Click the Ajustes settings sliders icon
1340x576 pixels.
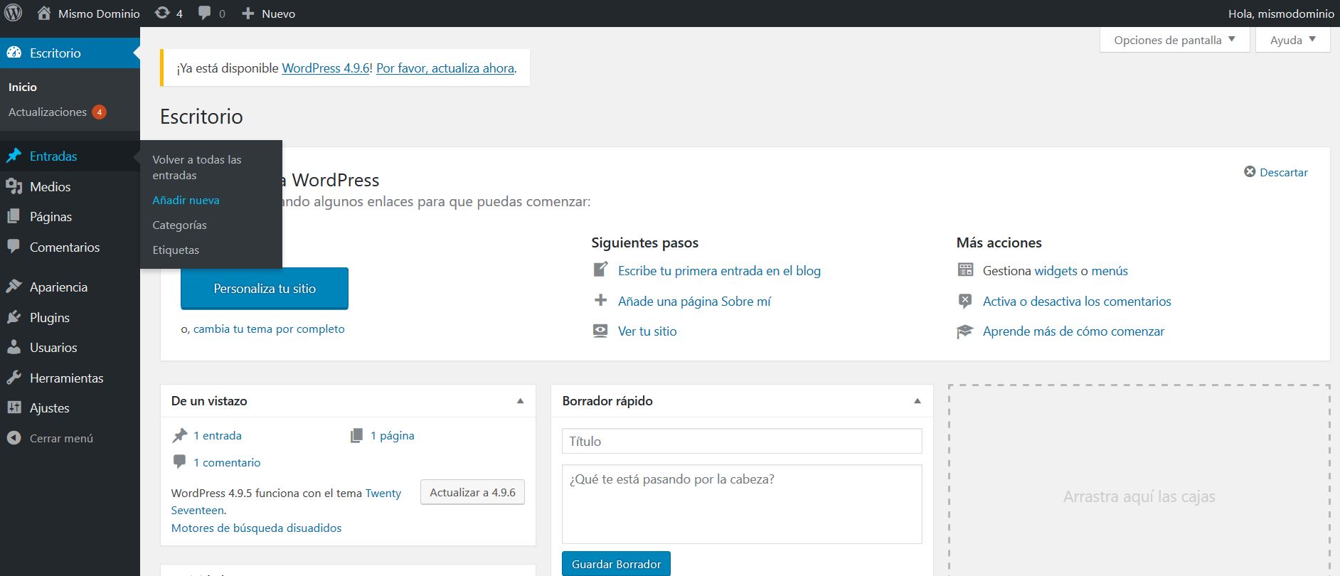point(14,407)
